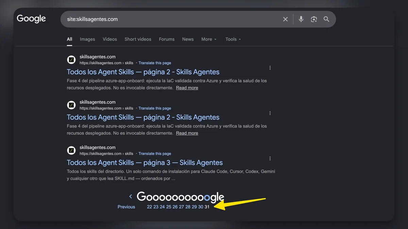Go to results page 25
This screenshot has height=229, width=408.
tap(169, 207)
